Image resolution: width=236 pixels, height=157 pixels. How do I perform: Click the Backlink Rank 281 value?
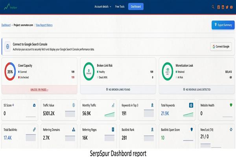[x=124, y=138]
